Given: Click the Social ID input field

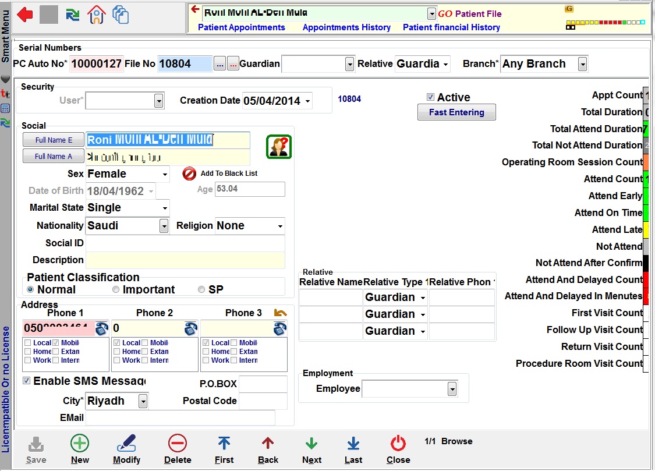Looking at the screenshot, I should [x=185, y=243].
